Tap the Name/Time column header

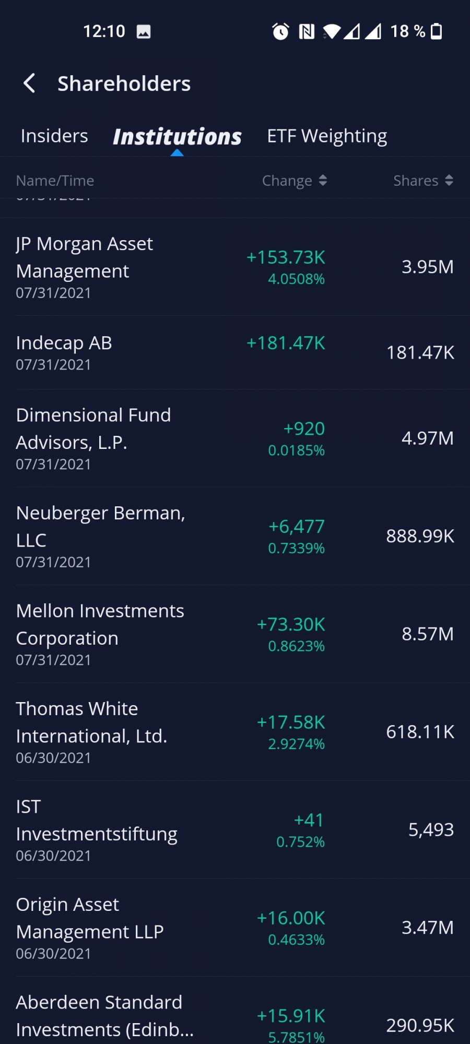55,181
